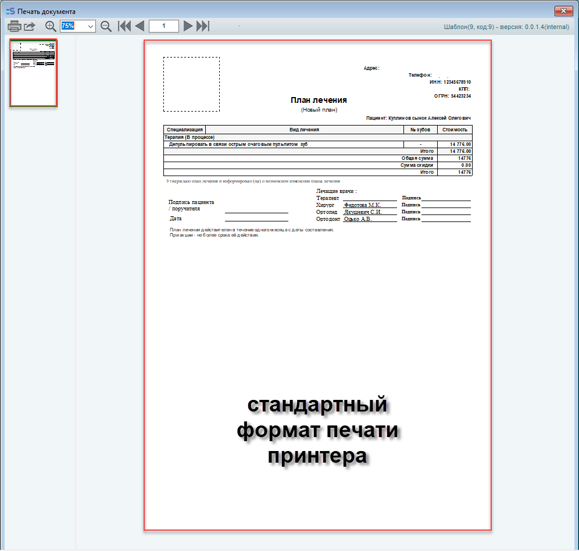The height and width of the screenshot is (551, 579).
Task: Select the page 1 thumbnail in sidebar
Action: [x=34, y=73]
